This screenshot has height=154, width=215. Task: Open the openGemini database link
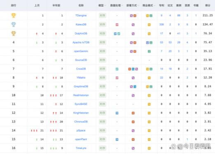coord(81,51)
